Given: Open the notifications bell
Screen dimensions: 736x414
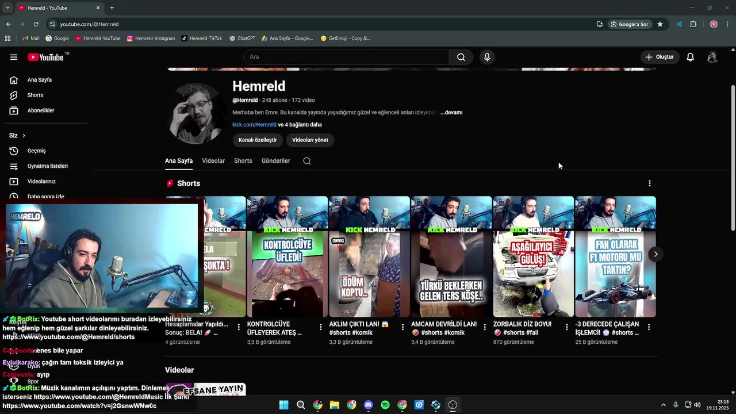Looking at the screenshot, I should click(x=691, y=57).
